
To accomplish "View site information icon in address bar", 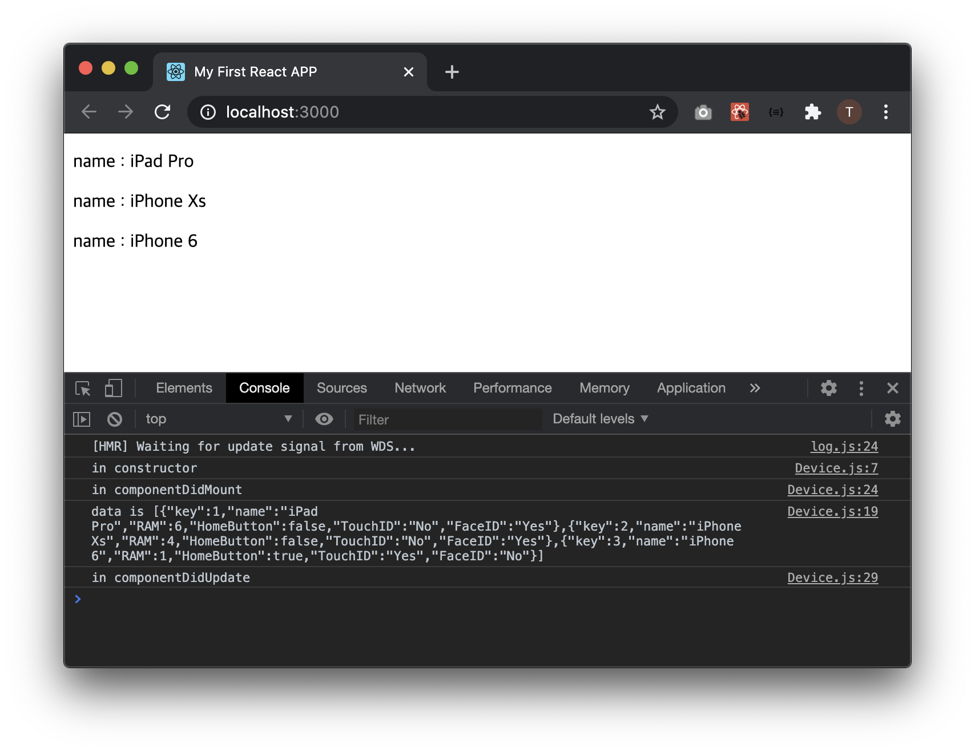I will pyautogui.click(x=208, y=112).
